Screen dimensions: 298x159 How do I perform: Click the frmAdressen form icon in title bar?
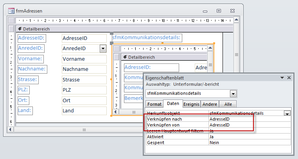[11, 11]
